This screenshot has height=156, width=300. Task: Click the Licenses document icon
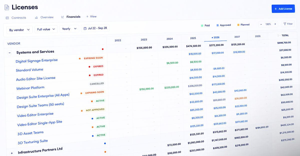pyautogui.click(x=7, y=7)
